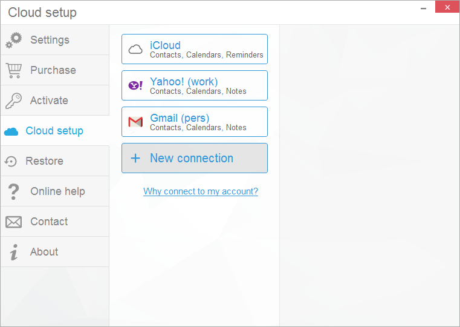Viewport: 460px width, 327px height.
Task: Click the purple Yahoo! logo icon
Action: pos(135,85)
